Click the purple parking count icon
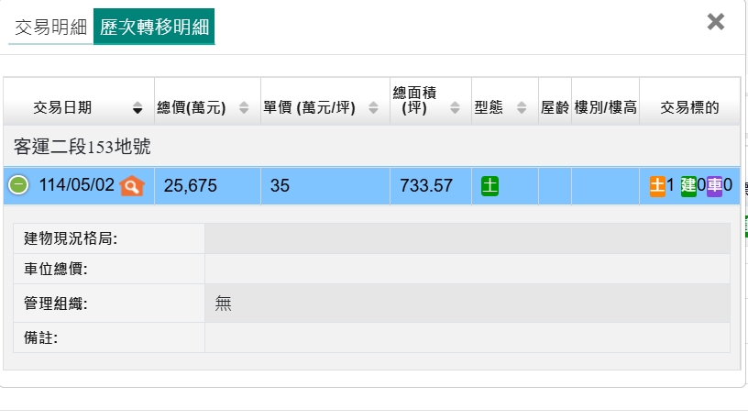748x420 pixels. [715, 185]
